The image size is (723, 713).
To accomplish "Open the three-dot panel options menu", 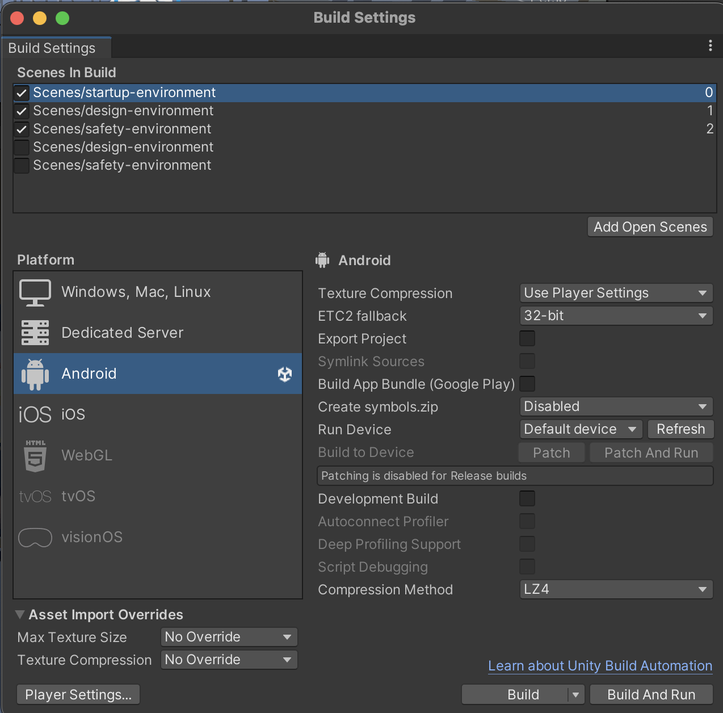I will click(710, 46).
